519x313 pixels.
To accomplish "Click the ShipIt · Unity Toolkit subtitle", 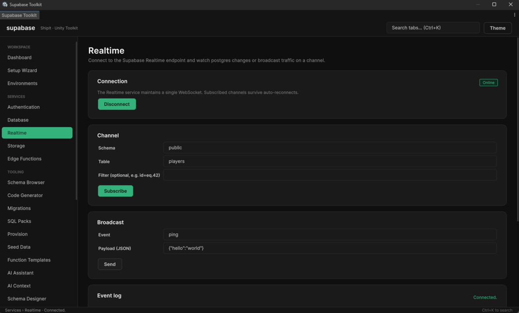I will 59,28.
